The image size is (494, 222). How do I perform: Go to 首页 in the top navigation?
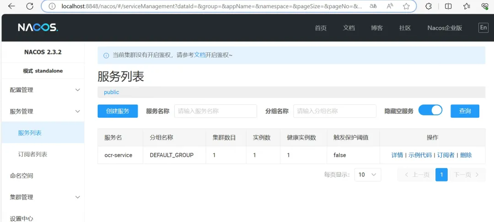[x=321, y=28]
